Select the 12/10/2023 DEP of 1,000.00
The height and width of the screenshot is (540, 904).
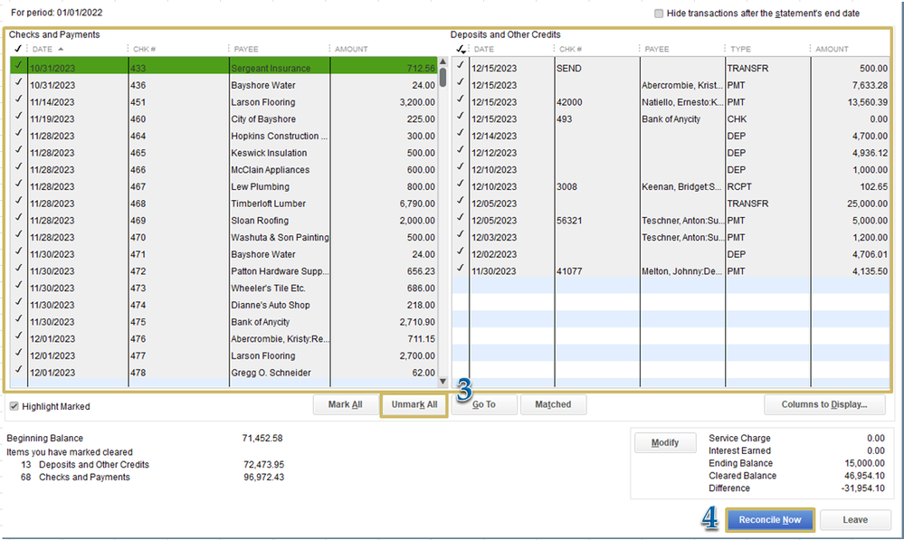click(x=671, y=170)
